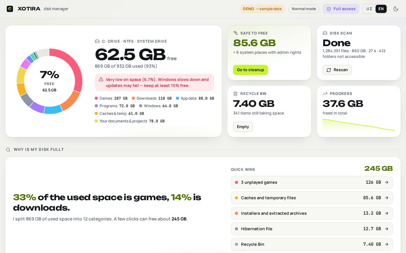Click the 37.6 GB freed in total value
Image resolution: width=406 pixels, height=253 pixels.
click(343, 104)
